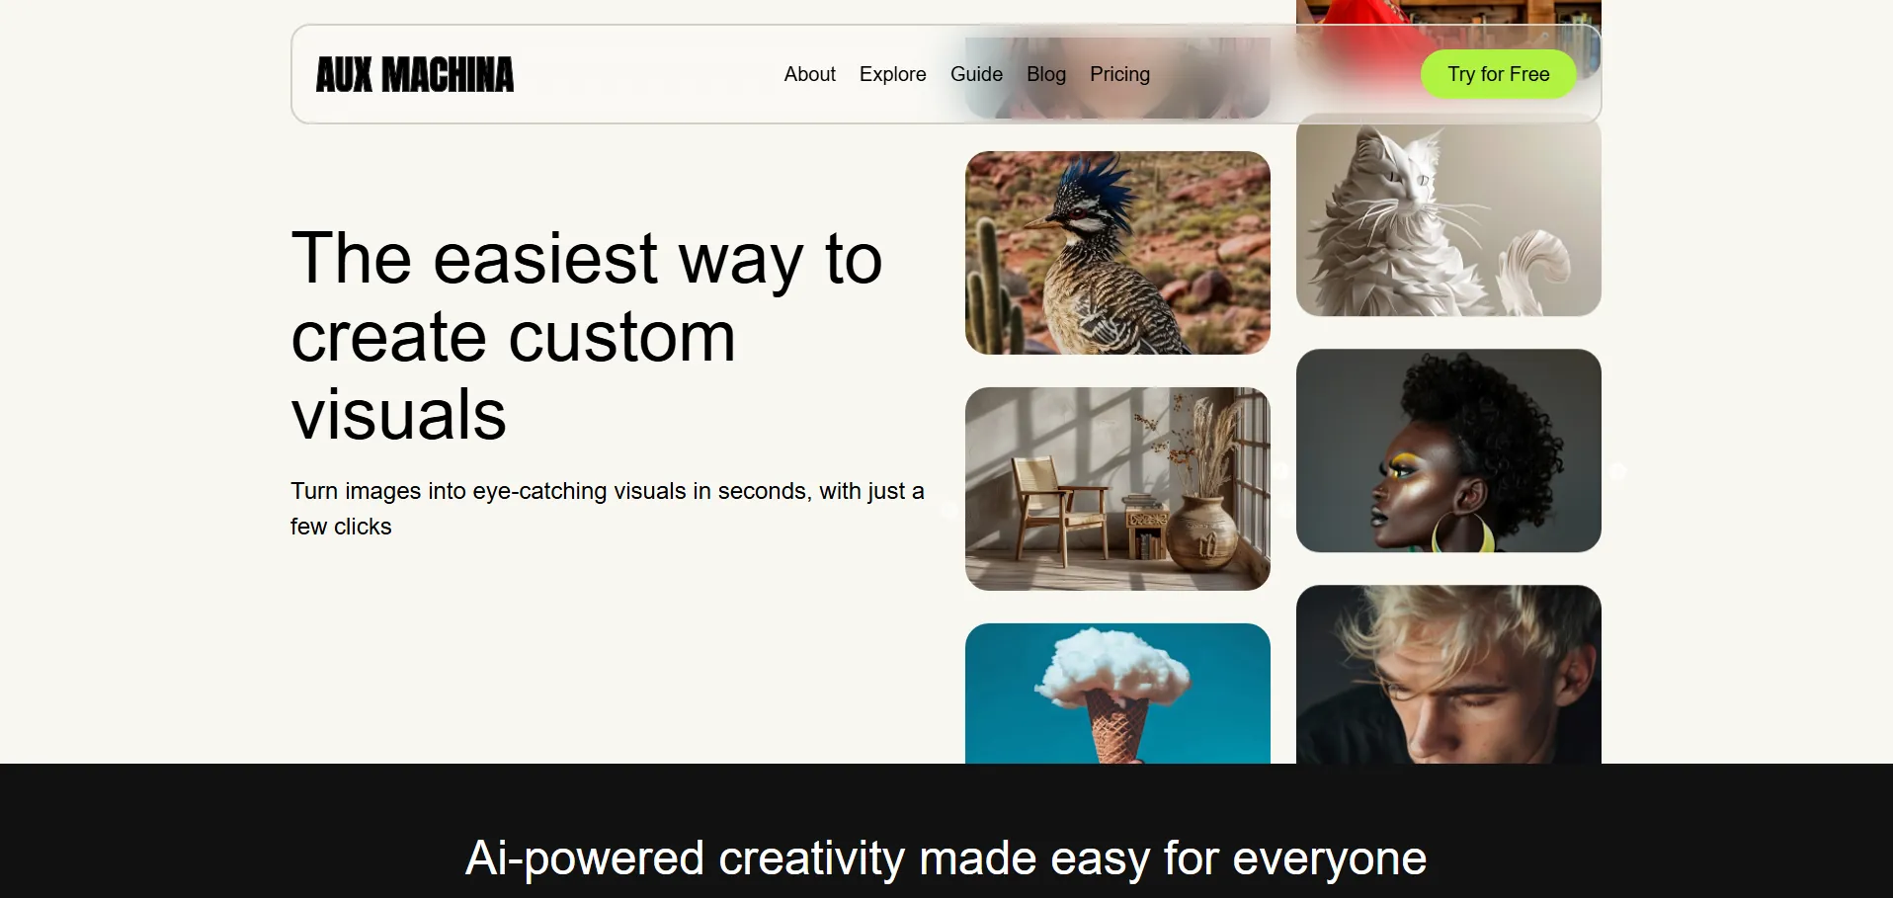1893x898 pixels.
Task: Open the roadrunner bird desert image
Action: coord(1117,253)
